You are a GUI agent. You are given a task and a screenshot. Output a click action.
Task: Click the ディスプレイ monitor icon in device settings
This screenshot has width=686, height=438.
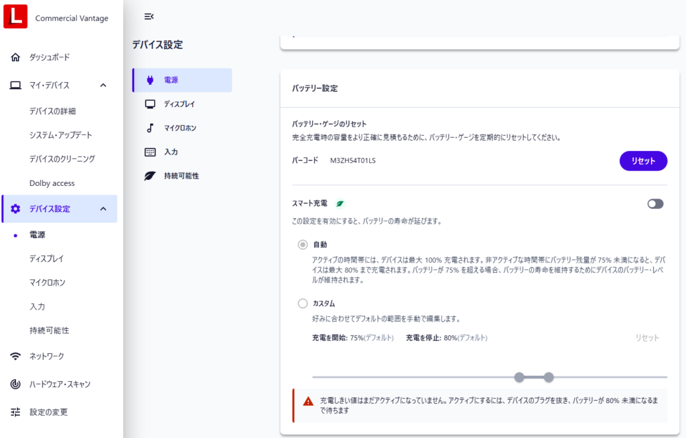pos(150,104)
